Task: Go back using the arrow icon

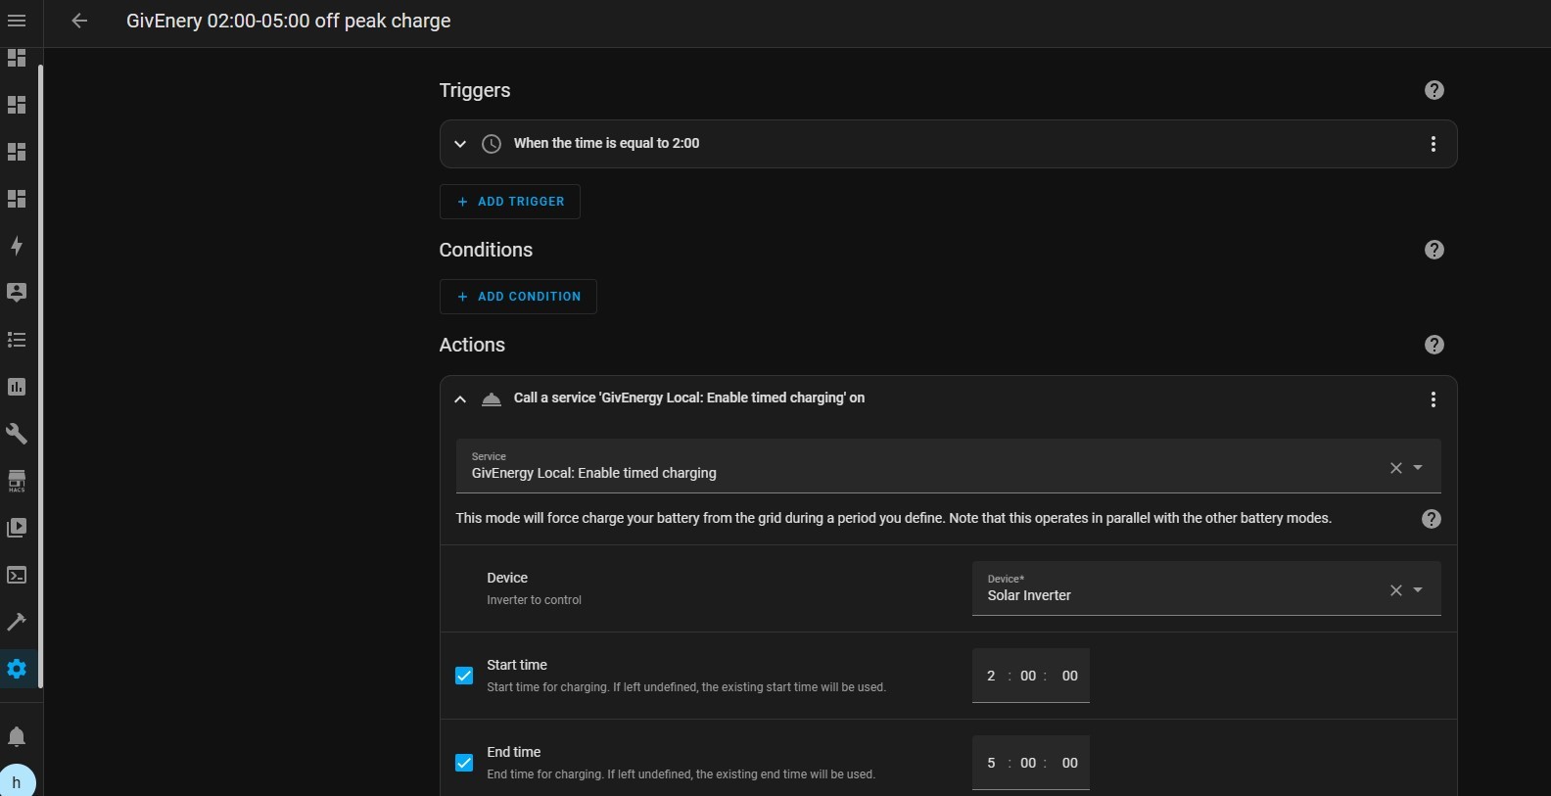Action: (79, 21)
